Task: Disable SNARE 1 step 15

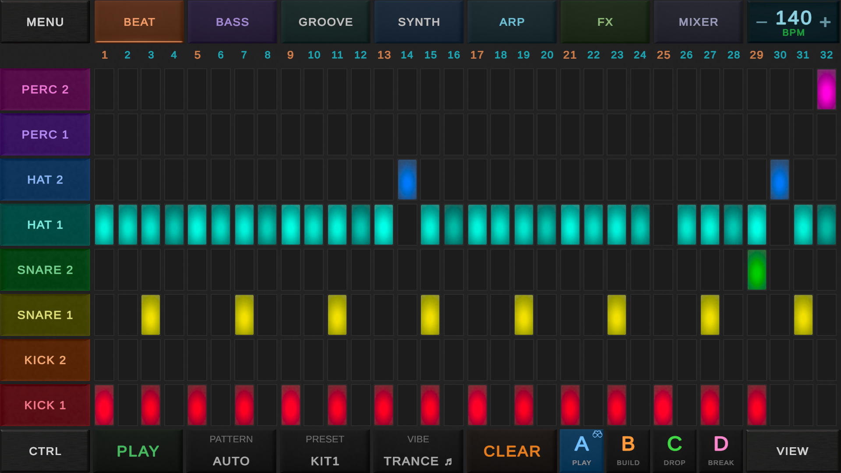Action: 430,315
